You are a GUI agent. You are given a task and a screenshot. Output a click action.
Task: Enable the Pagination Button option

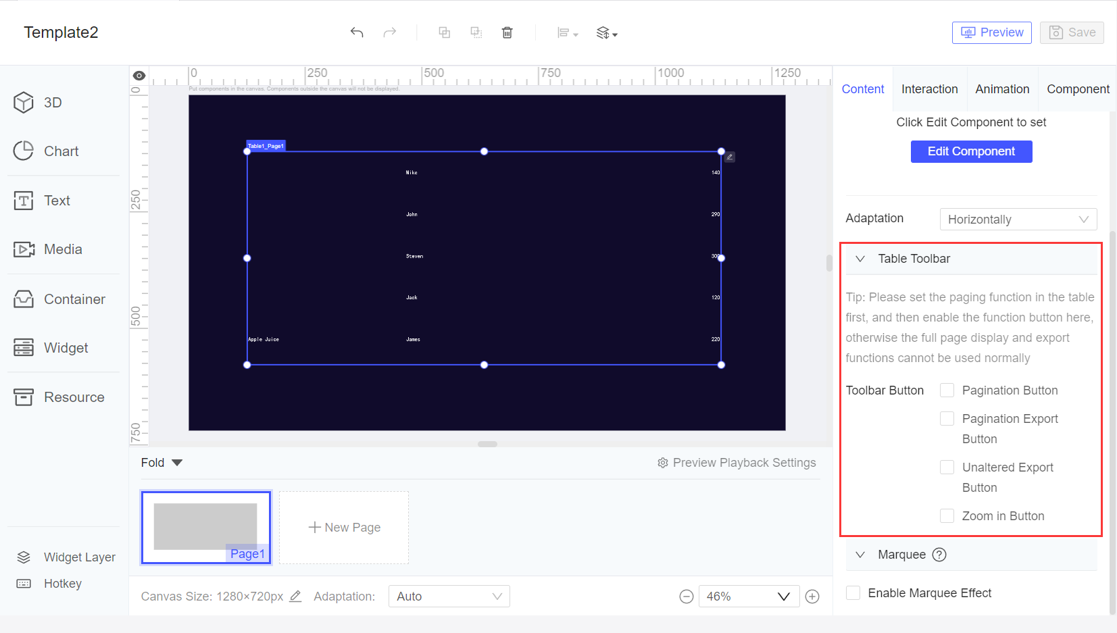coord(947,390)
